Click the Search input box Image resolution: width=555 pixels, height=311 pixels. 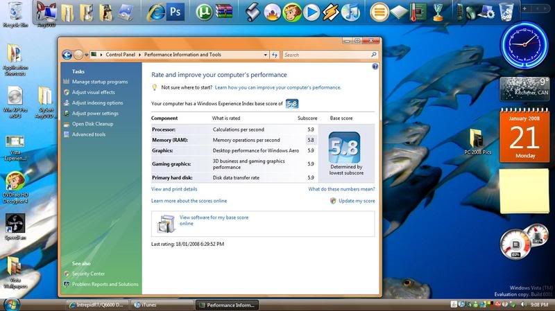[326, 55]
